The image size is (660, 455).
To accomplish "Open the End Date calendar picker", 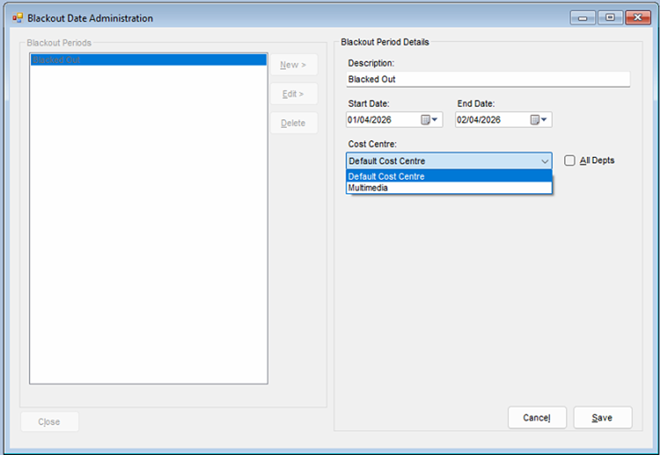I will pyautogui.click(x=538, y=120).
